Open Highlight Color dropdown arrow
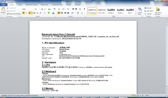The height and width of the screenshot is (98, 168). (51, 13)
